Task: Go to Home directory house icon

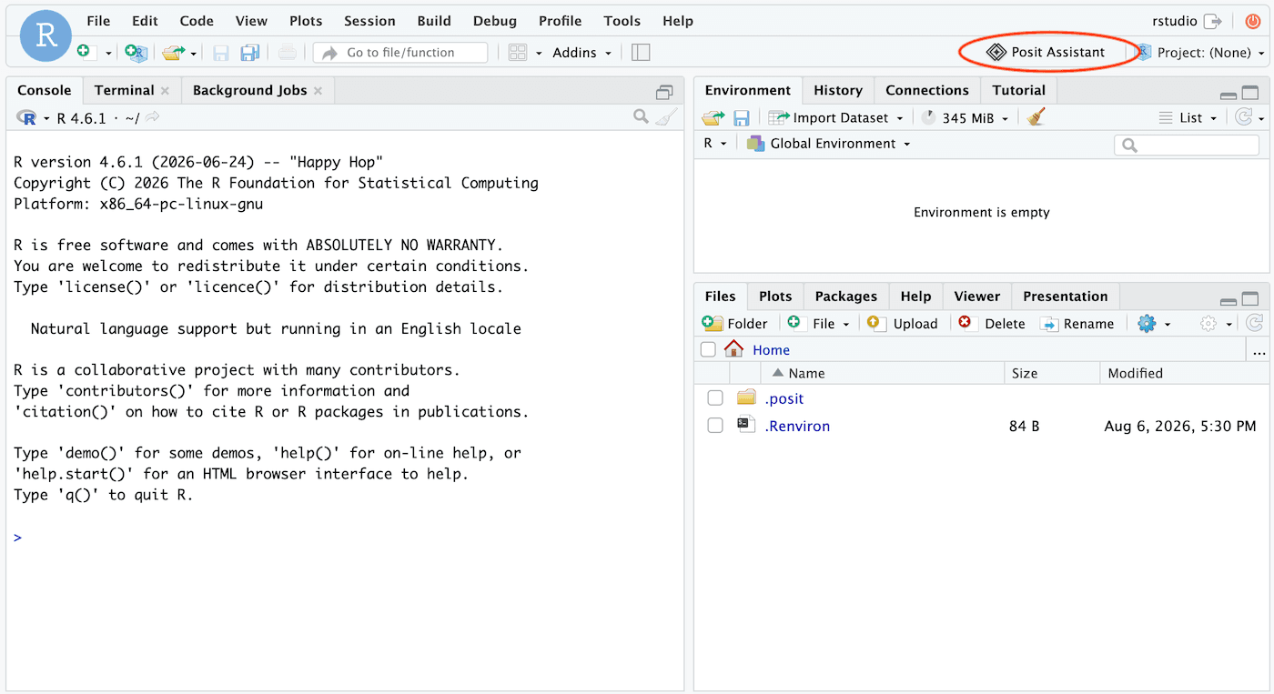Action: click(x=733, y=349)
